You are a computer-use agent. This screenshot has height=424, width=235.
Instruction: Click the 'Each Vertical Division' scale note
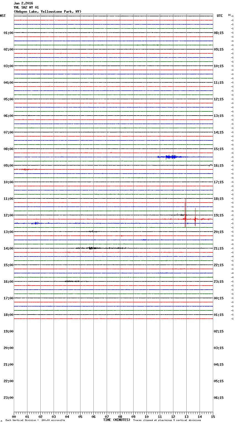point(35,420)
